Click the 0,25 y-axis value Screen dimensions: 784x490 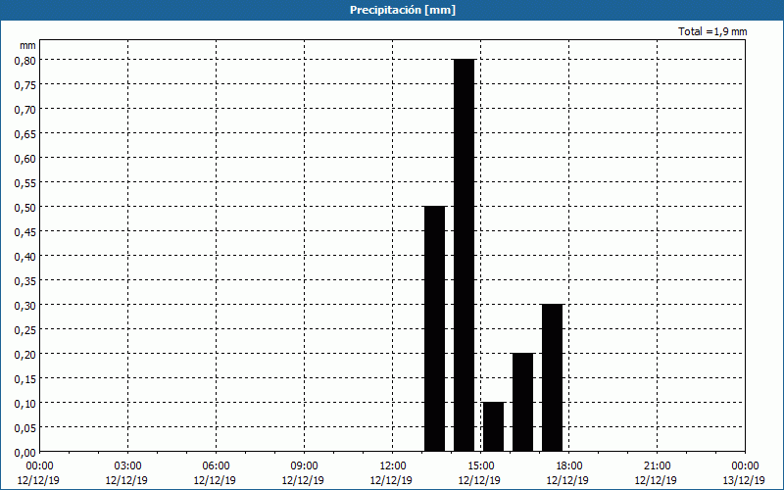coord(25,330)
